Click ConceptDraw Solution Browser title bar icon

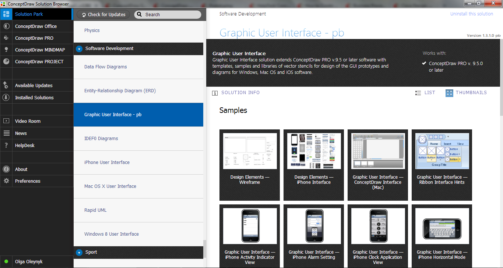(3, 4)
